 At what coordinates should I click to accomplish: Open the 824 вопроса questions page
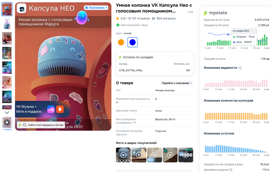point(166,18)
